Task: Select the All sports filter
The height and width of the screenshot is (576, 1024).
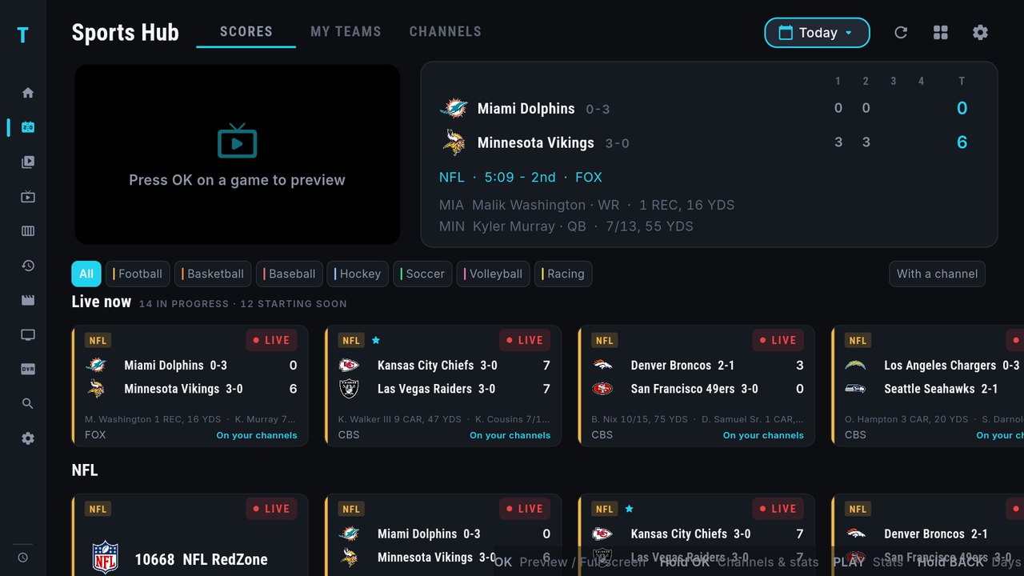Action: tap(86, 274)
